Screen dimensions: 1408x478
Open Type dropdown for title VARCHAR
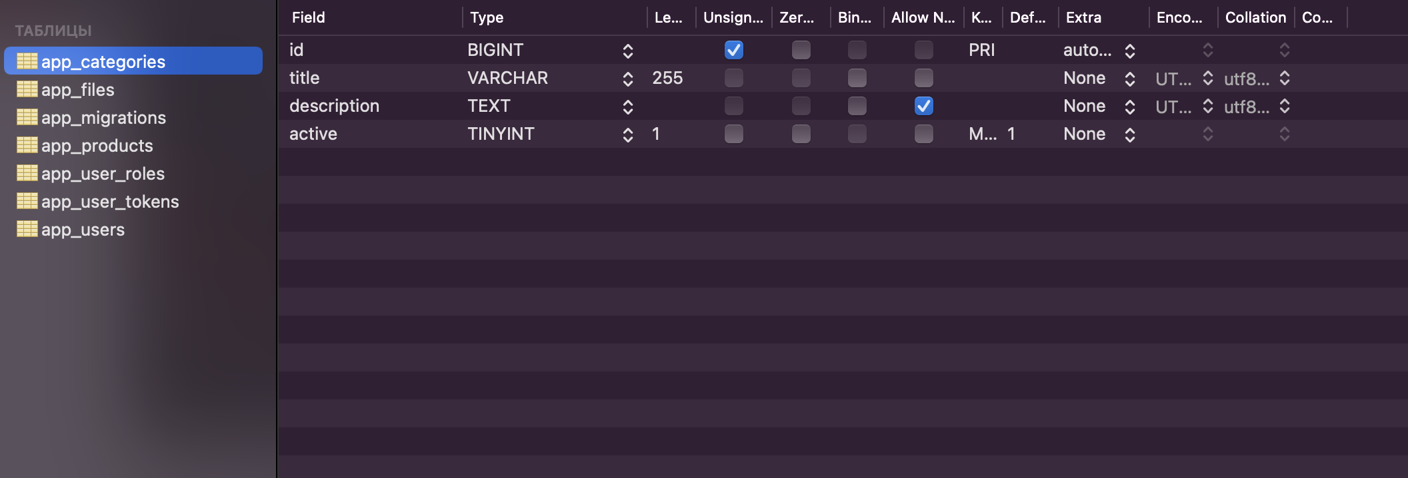[628, 79]
